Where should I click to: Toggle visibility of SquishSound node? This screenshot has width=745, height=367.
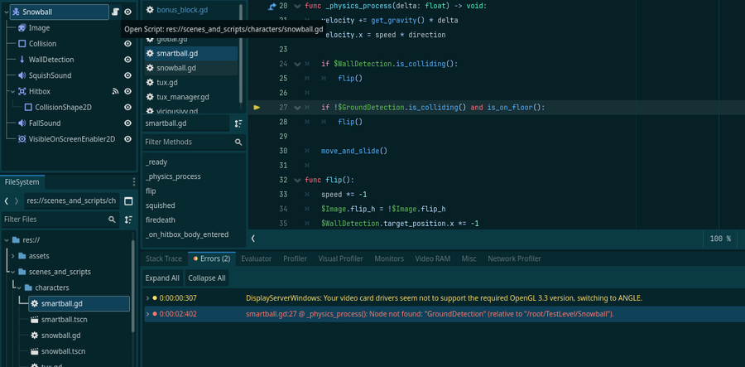click(128, 75)
